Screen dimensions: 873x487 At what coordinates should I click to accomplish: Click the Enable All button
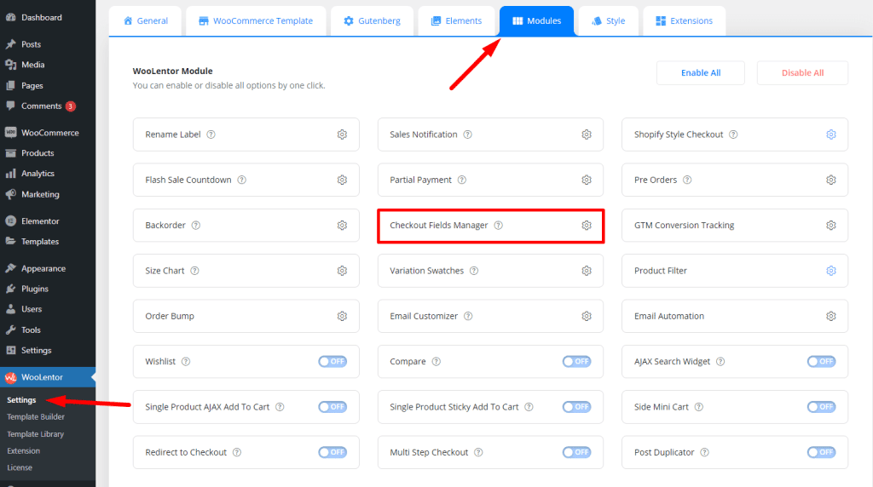coord(701,73)
